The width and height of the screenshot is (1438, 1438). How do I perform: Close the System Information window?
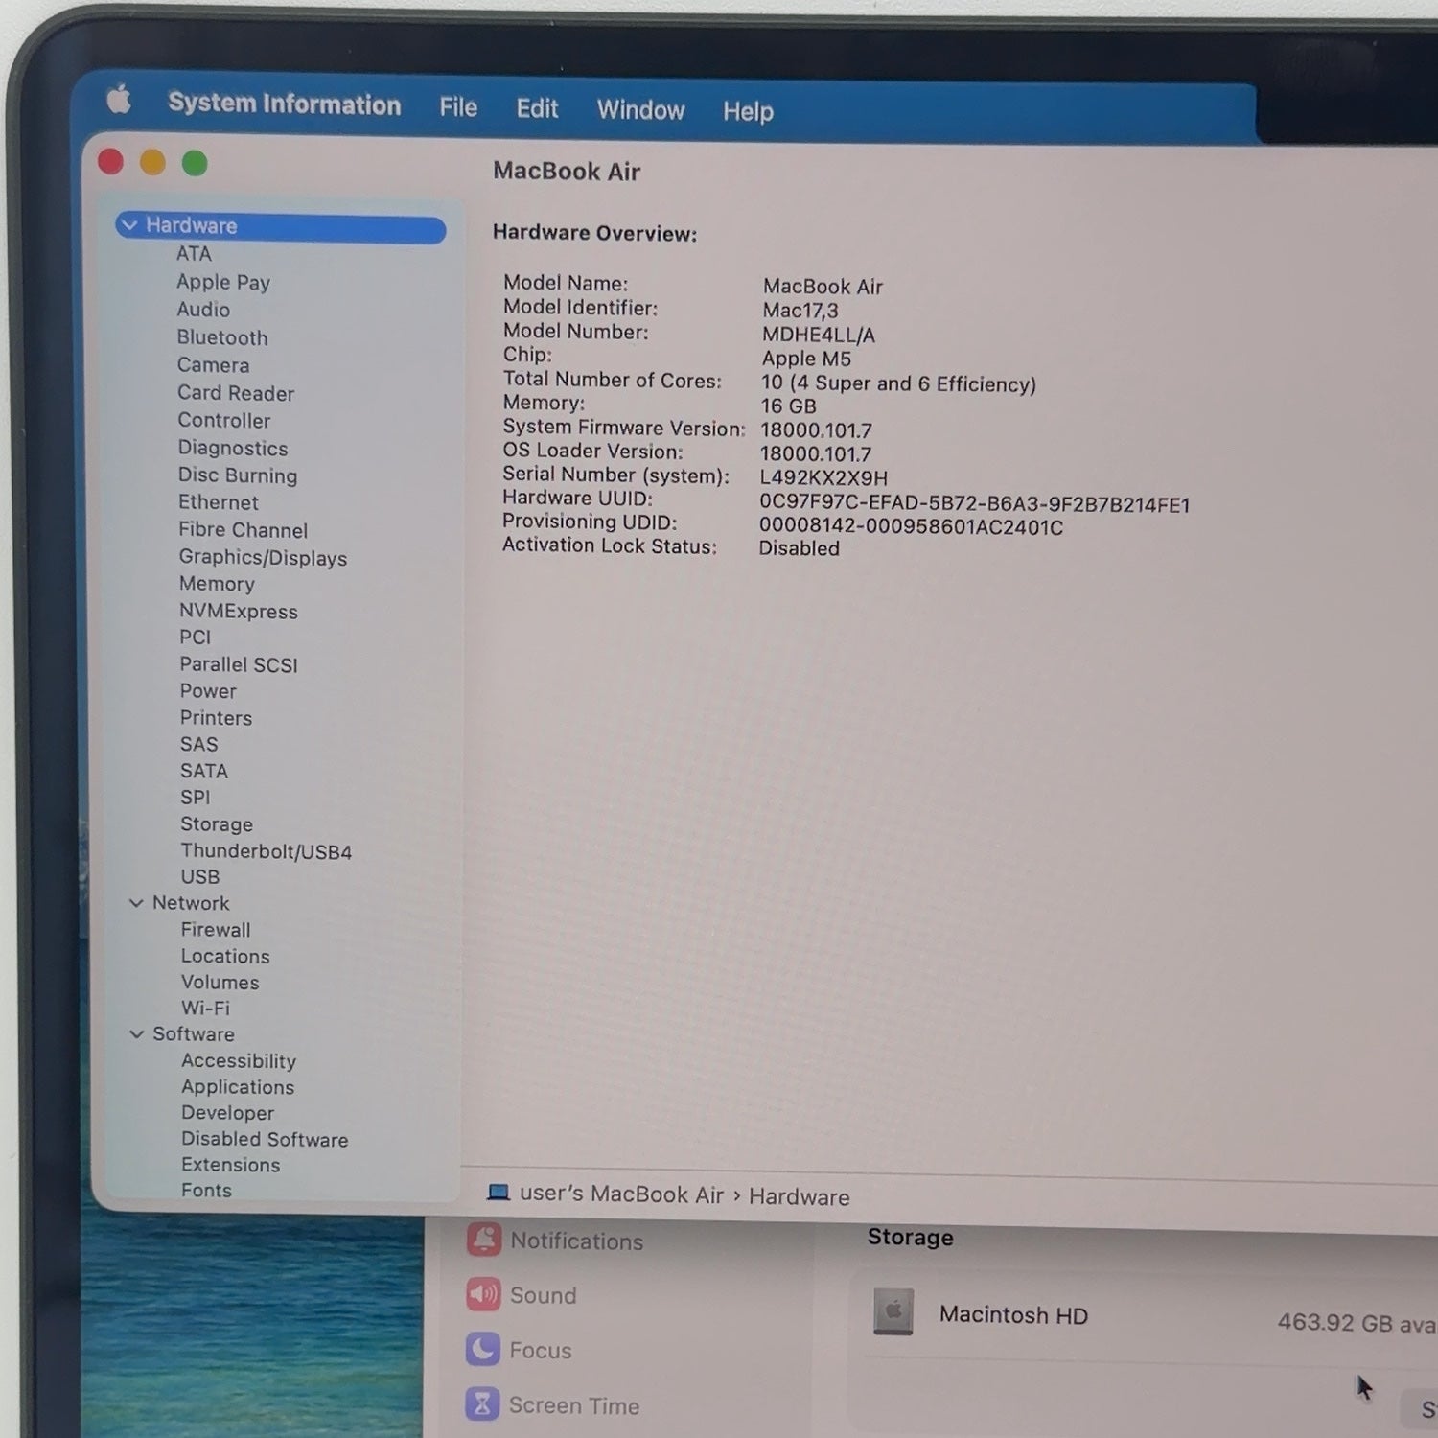(111, 161)
